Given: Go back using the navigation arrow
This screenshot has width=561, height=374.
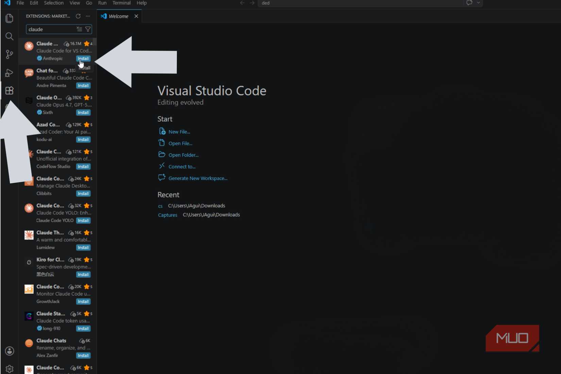Looking at the screenshot, I should [x=242, y=3].
